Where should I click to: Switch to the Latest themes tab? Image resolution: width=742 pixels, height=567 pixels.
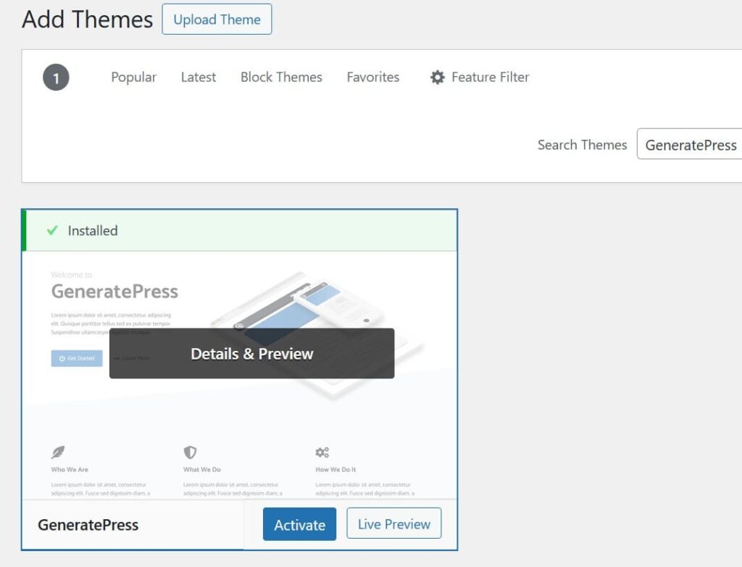point(198,77)
